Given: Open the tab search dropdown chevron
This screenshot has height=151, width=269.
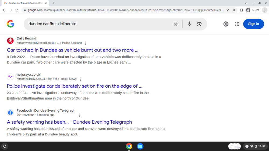Looking at the screenshot, I should tap(246, 3).
